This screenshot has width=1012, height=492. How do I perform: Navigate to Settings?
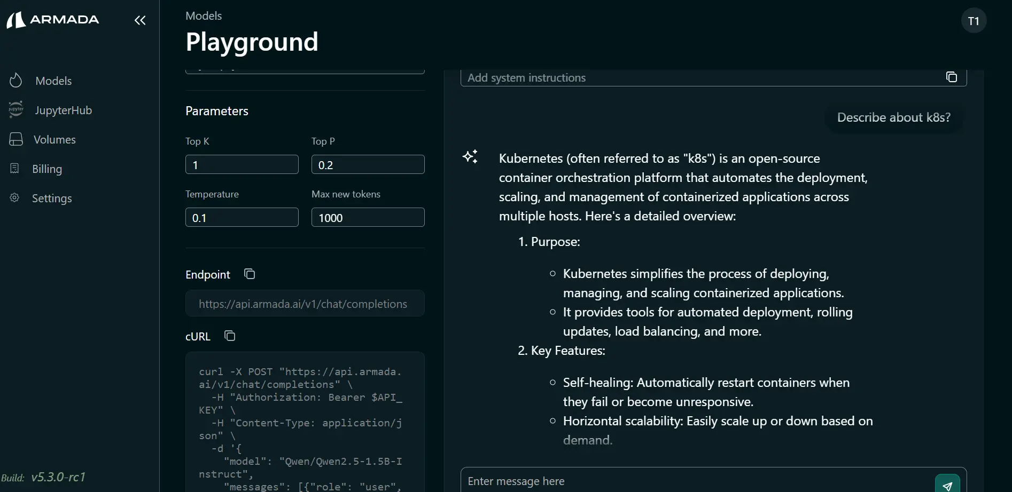(x=52, y=198)
